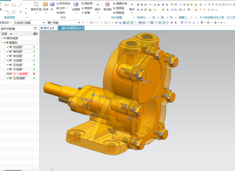Select the Rectangle sketch tool
Image resolution: width=235 pixels, height=171 pixels.
[x=14, y=5]
